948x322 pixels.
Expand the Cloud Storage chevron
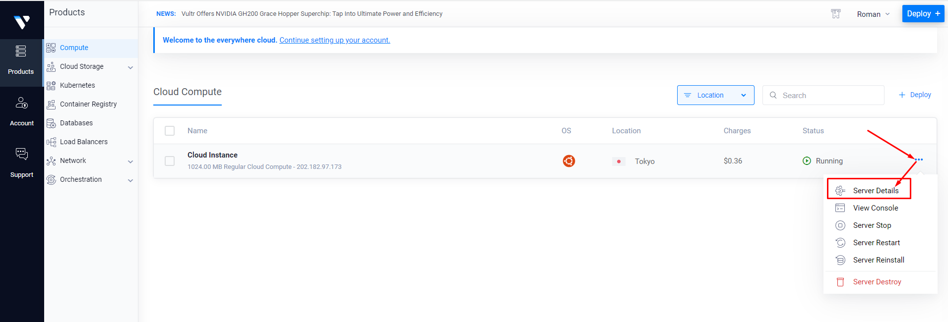pos(130,67)
